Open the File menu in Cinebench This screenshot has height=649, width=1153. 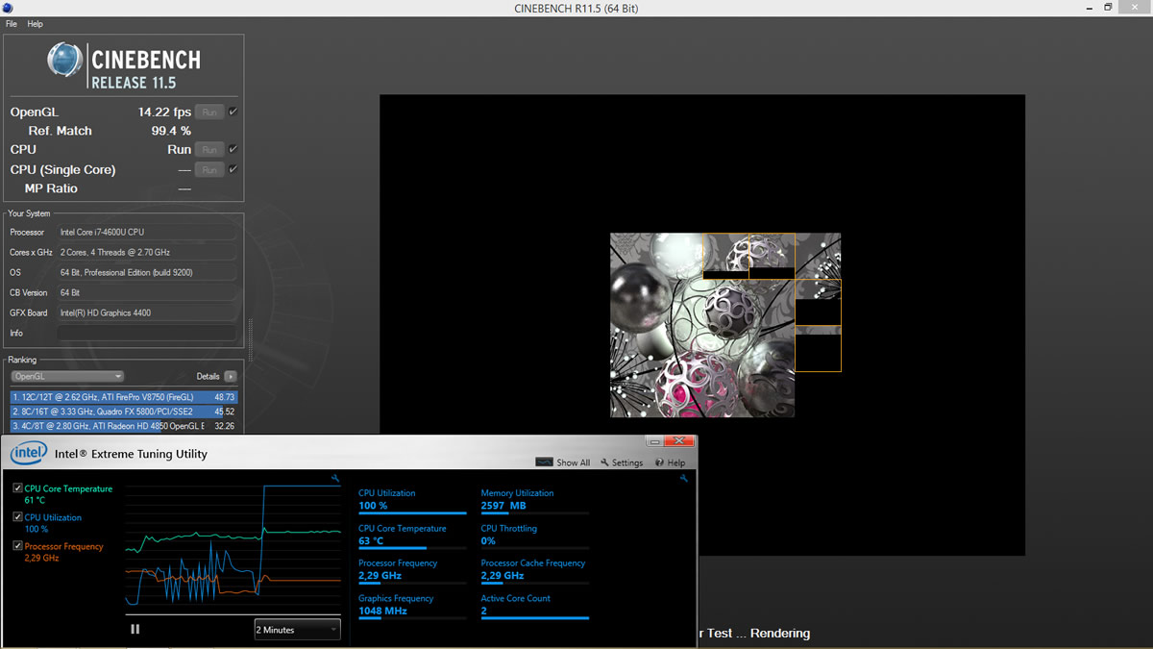coord(12,23)
